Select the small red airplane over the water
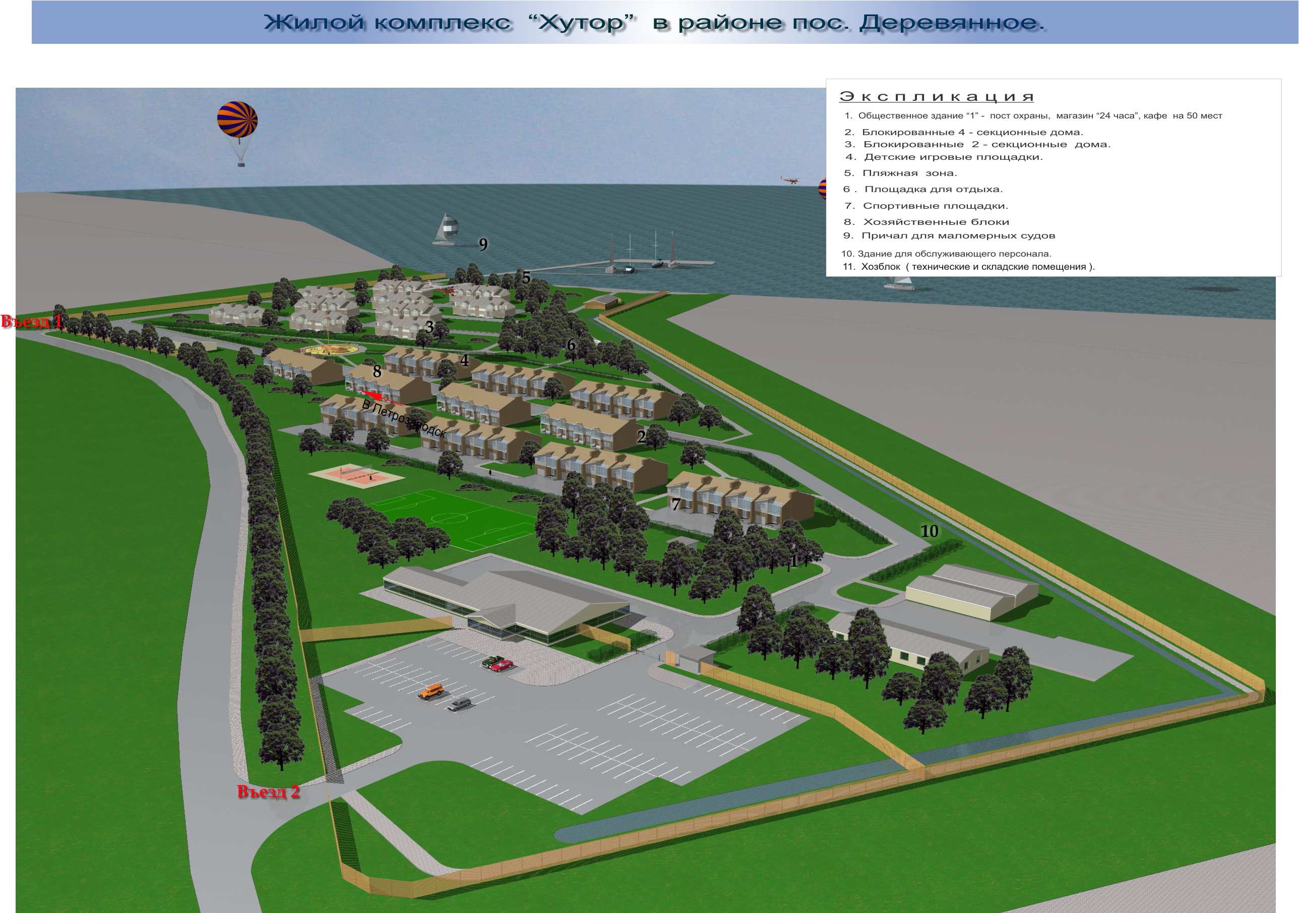The image size is (1299, 913). [790, 180]
